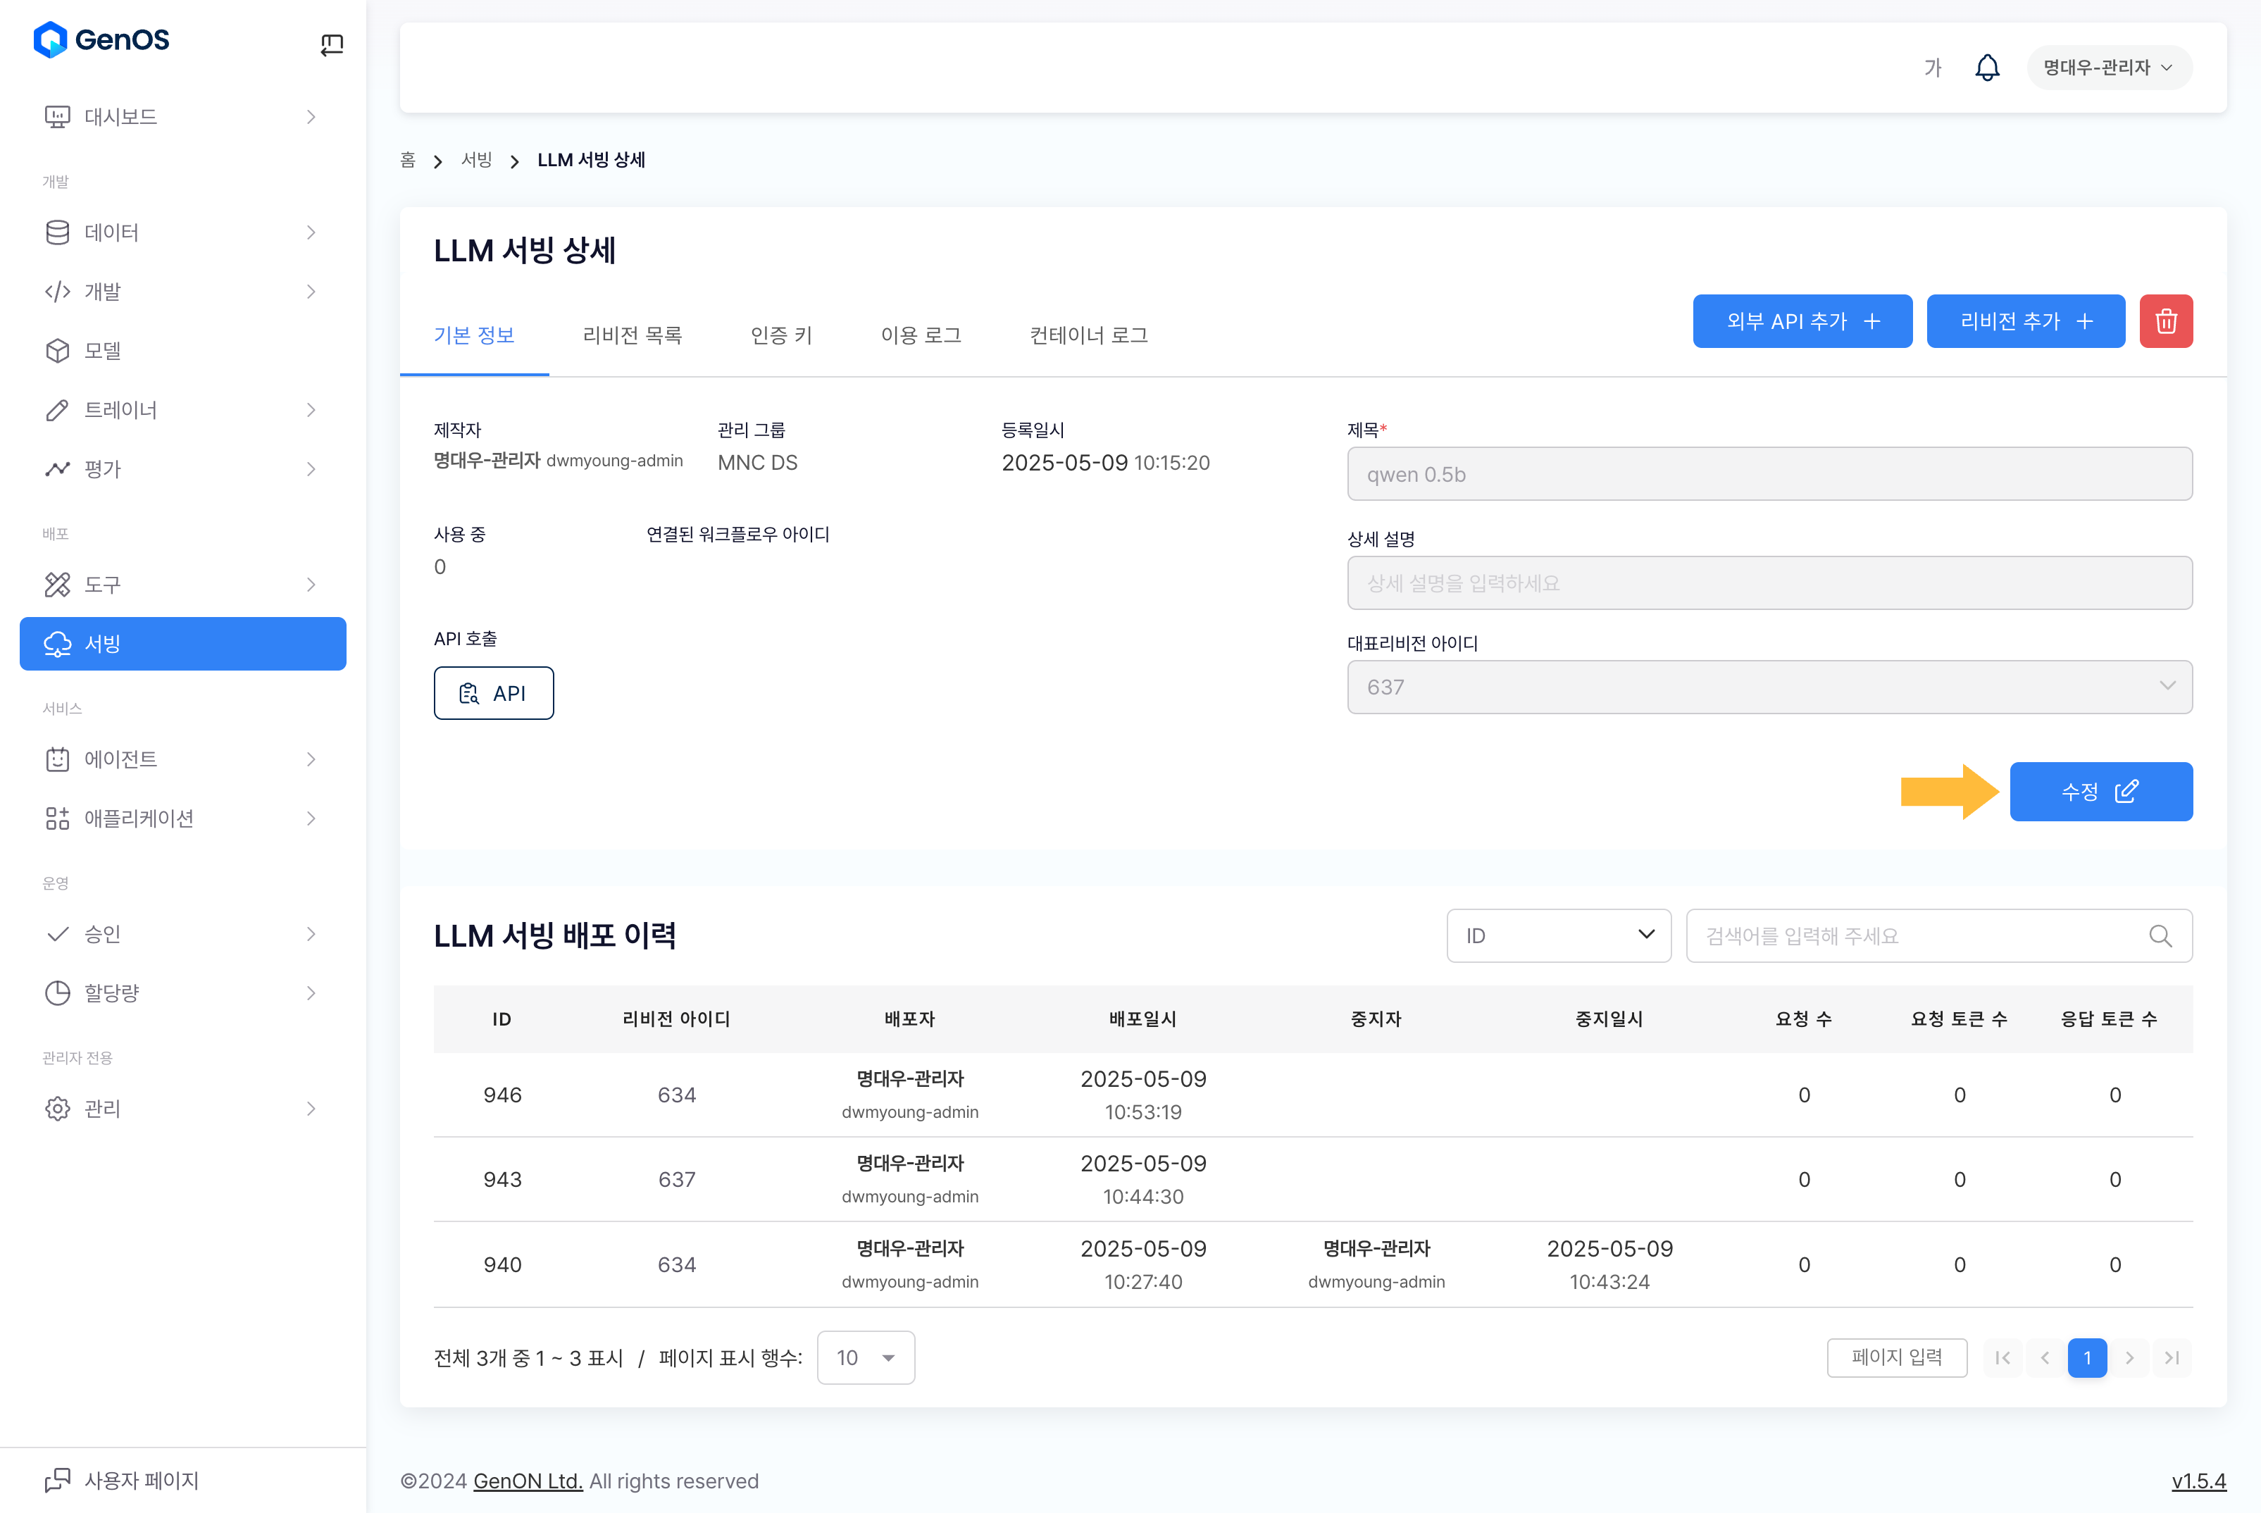
Task: Collapse sidebar with top toggle icon
Action: tap(331, 44)
